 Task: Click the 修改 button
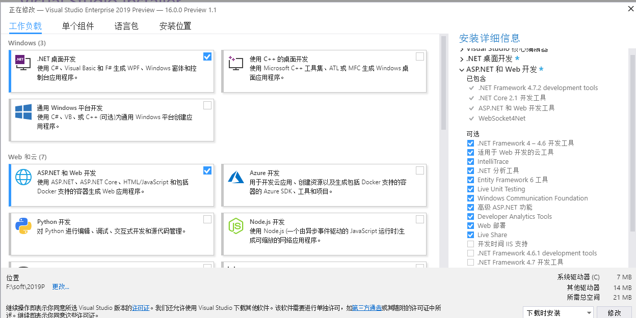[x=615, y=313]
